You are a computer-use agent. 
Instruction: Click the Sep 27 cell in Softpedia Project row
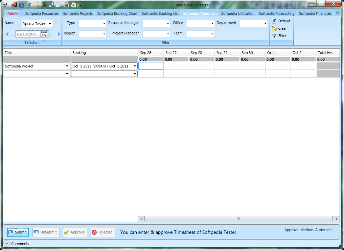coord(176,66)
